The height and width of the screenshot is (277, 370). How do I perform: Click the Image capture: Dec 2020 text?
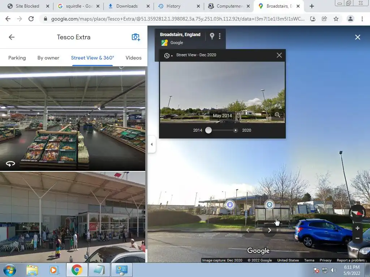[x=222, y=260]
